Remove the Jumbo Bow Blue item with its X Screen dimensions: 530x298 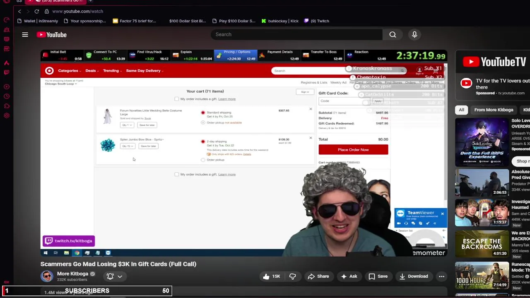pyautogui.click(x=311, y=138)
